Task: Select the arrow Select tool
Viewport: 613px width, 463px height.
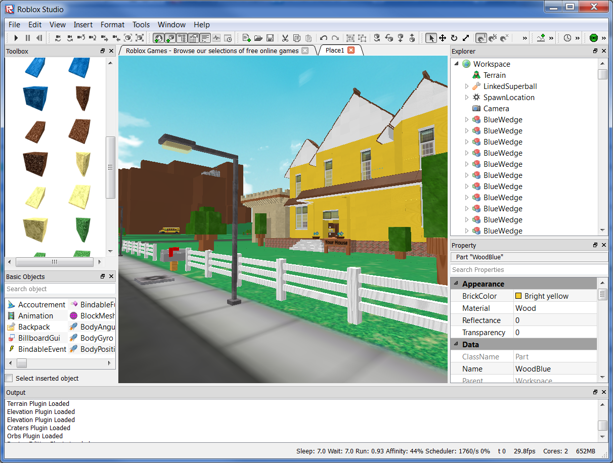Action: [431, 38]
